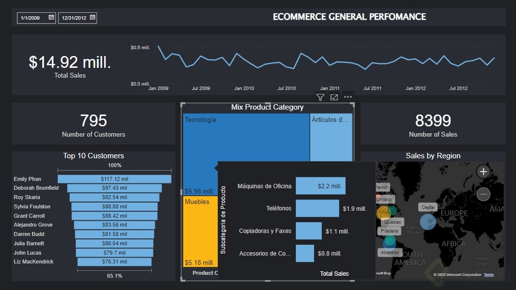The image size is (516, 290).
Task: Open the filter icon on the sales trend chart
Action: pyautogui.click(x=320, y=97)
